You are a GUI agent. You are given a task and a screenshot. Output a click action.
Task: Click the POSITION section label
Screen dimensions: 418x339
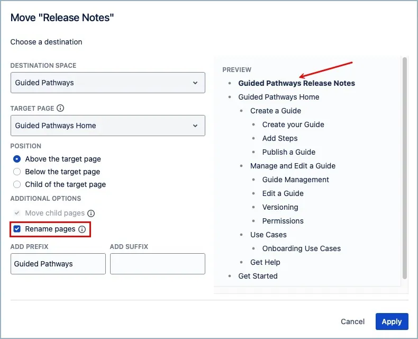pyautogui.click(x=25, y=146)
